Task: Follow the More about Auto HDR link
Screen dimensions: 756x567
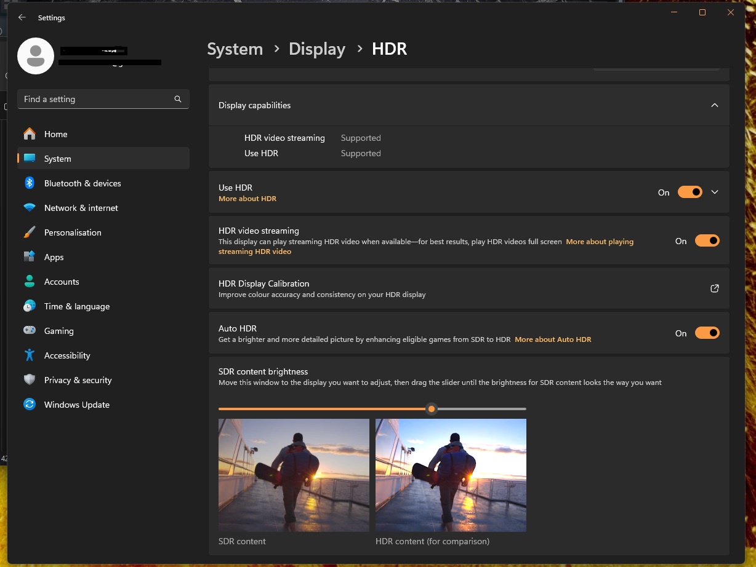Action: (x=553, y=339)
